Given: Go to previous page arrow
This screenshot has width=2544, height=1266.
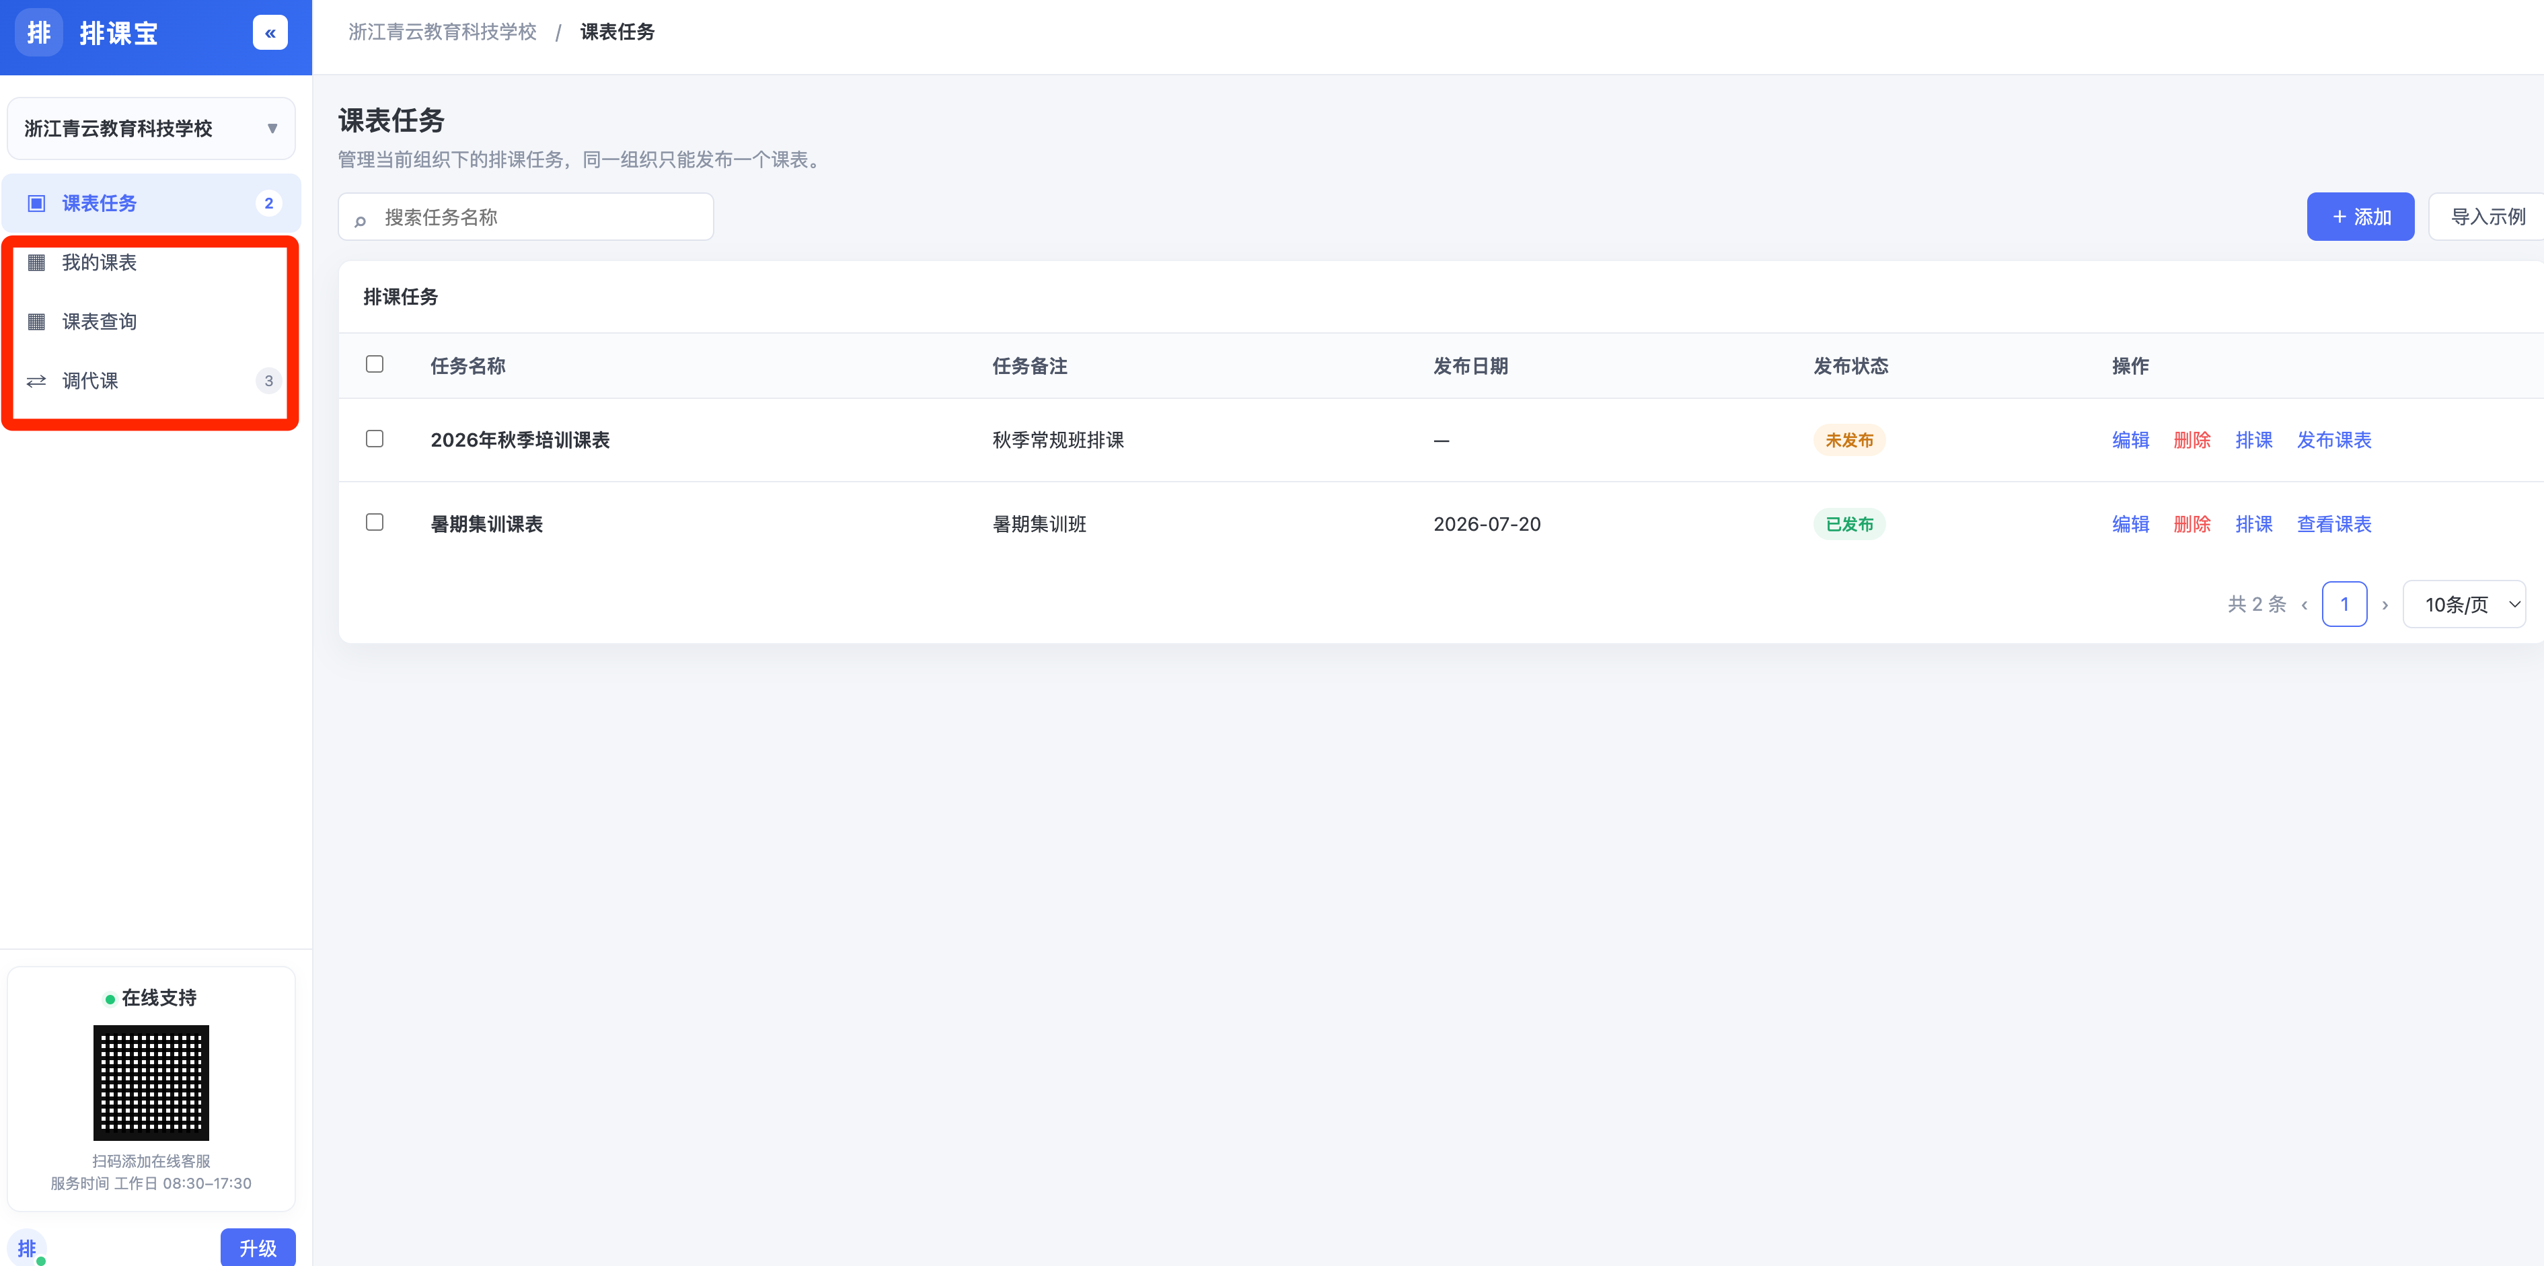Looking at the screenshot, I should (2305, 605).
